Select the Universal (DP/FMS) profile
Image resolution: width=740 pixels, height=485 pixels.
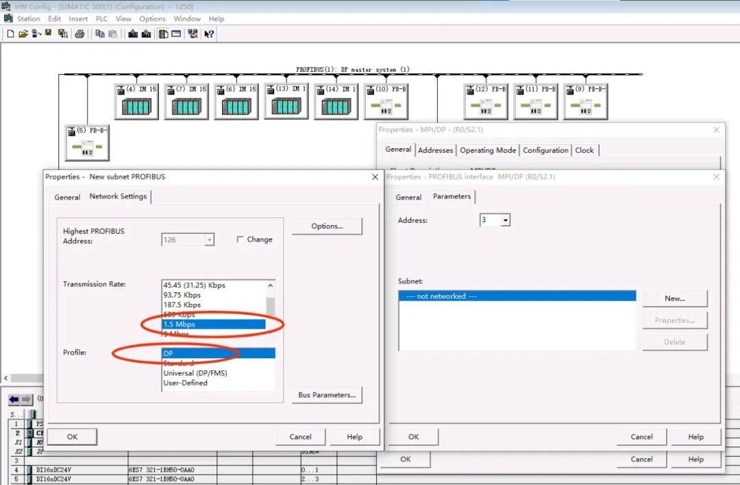coord(219,373)
